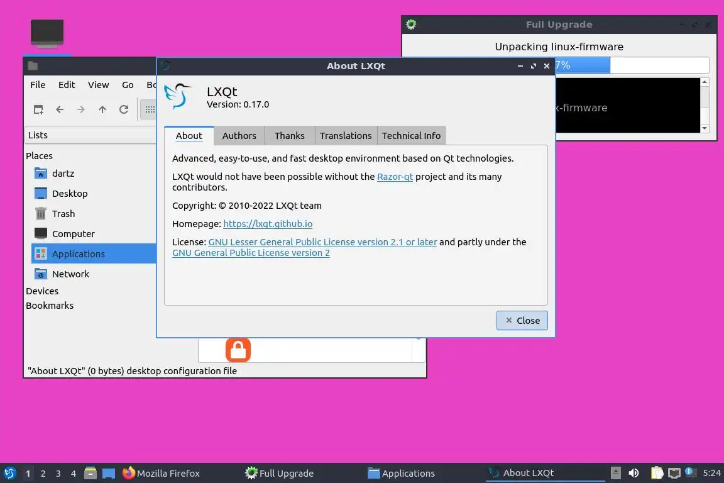Select dartz home folder in Places
This screenshot has width=724, height=483.
(94, 174)
